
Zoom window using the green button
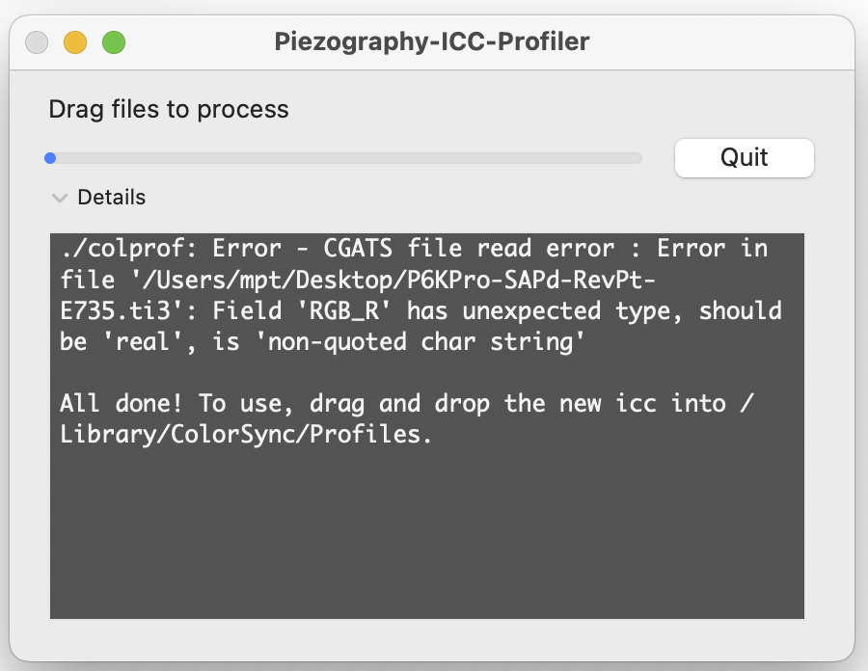pos(114,42)
